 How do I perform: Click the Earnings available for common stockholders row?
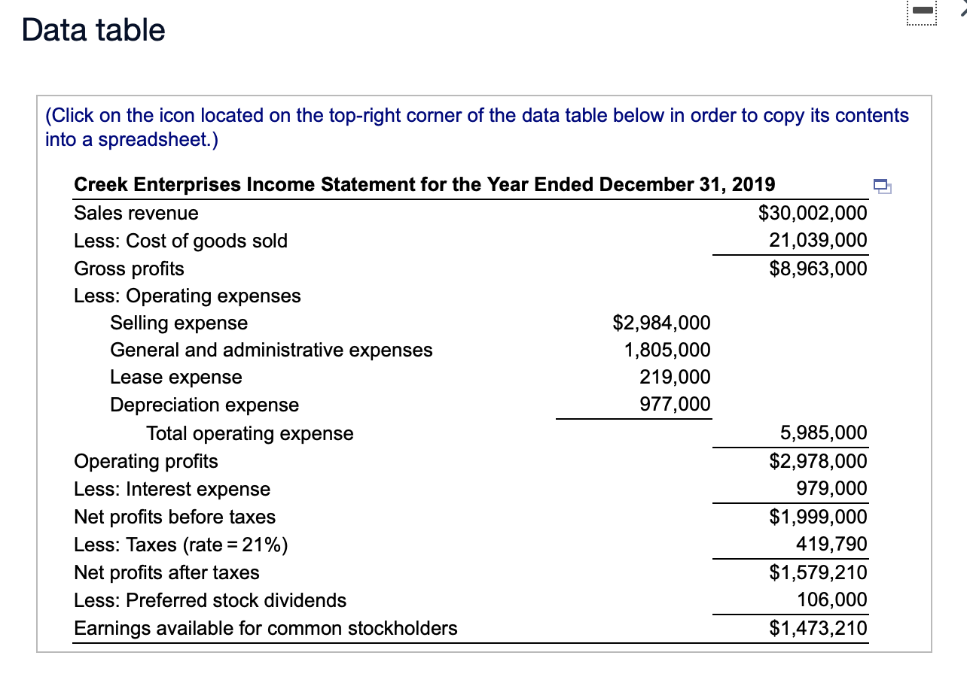coord(265,628)
